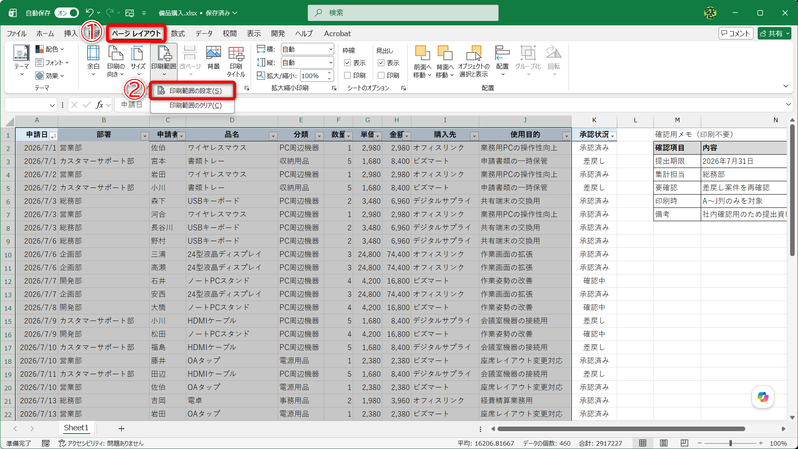
Task: Toggle 自動保存 (AutoSave) switch
Action: (x=66, y=13)
